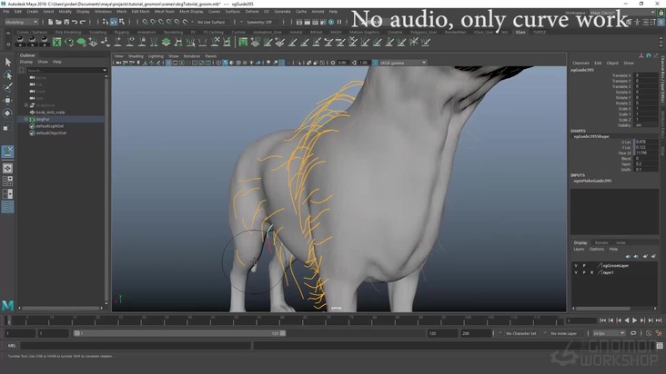The image size is (666, 374).
Task: Toggle reference R state of layer1
Action: click(591, 272)
